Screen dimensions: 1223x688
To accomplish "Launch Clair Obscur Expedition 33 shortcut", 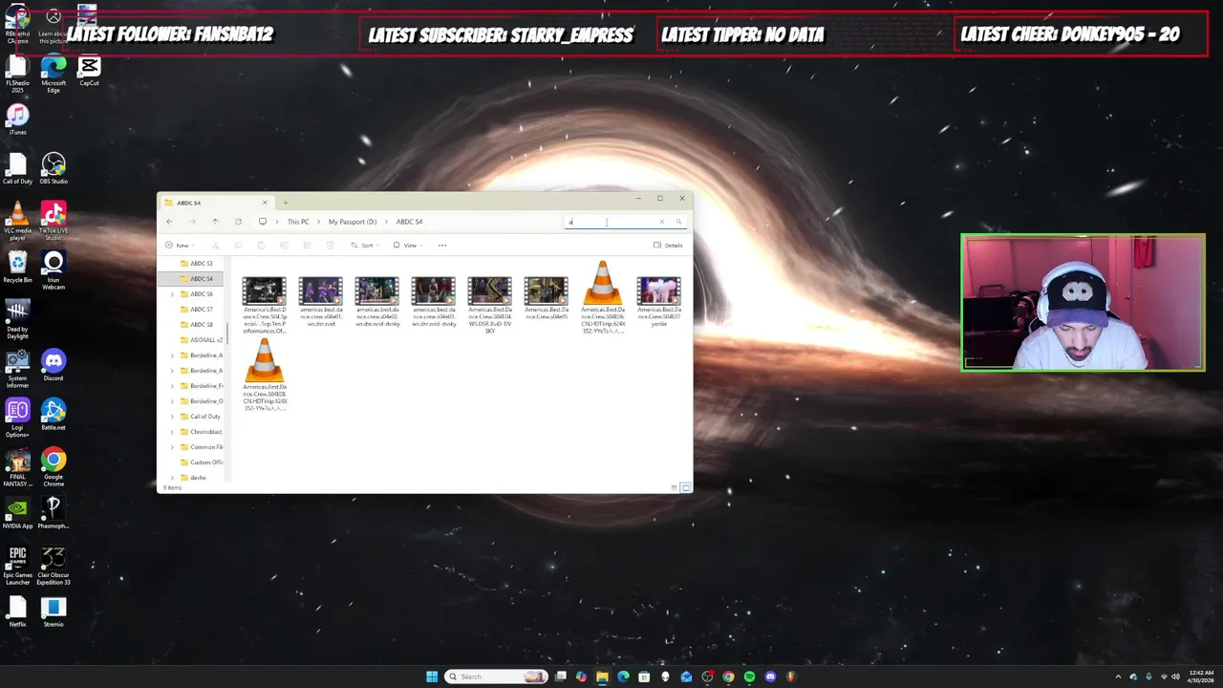I will pos(54,566).
